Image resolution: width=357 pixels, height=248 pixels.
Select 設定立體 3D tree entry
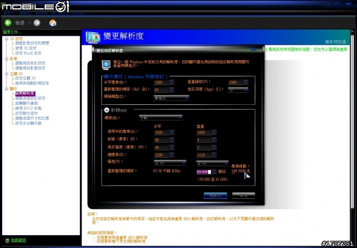point(26,78)
